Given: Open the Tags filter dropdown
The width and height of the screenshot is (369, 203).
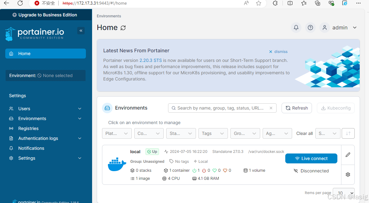Looking at the screenshot, I should [x=213, y=133].
